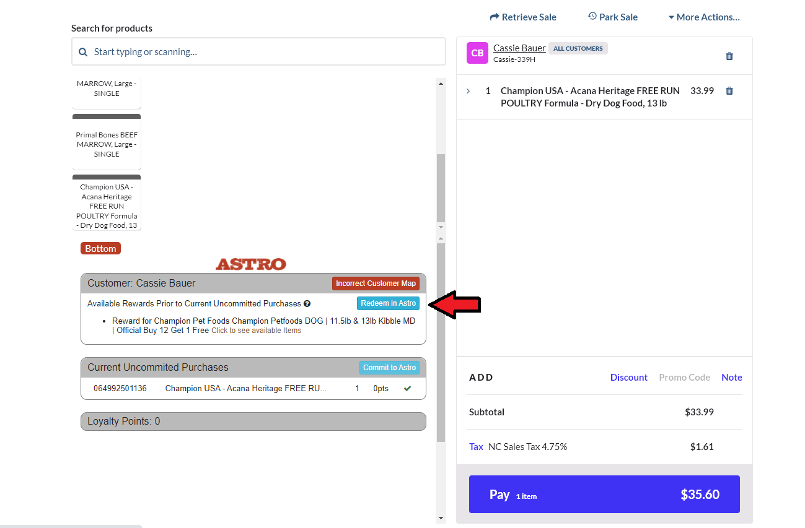Click the Incorrect Customer Map button
Image resolution: width=805 pixels, height=528 pixels.
[x=376, y=283]
